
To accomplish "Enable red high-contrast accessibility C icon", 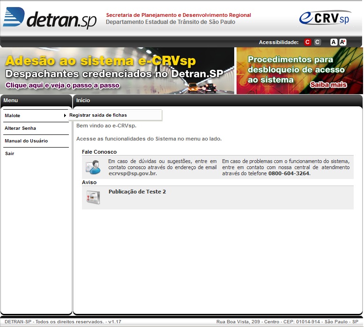I will click(x=308, y=42).
